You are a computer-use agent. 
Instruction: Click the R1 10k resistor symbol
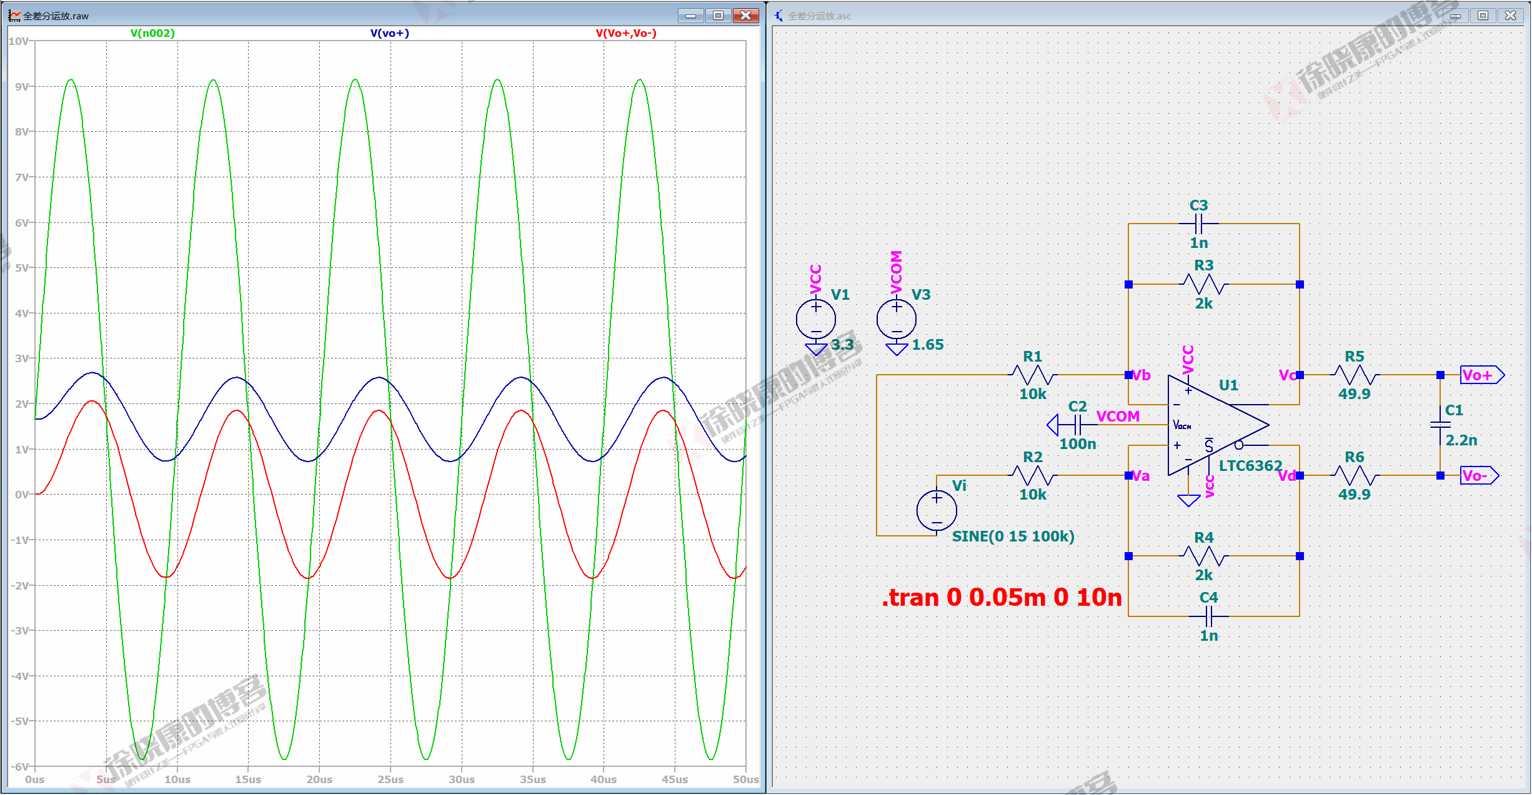(x=1033, y=375)
